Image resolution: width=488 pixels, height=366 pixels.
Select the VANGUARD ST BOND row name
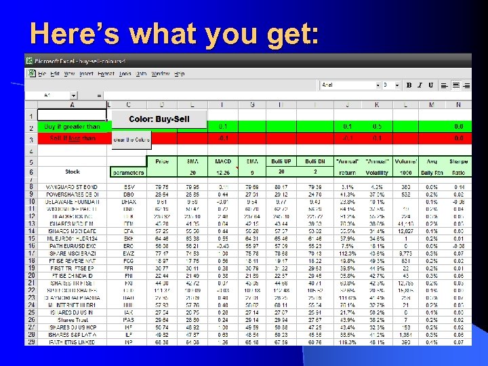[72, 187]
